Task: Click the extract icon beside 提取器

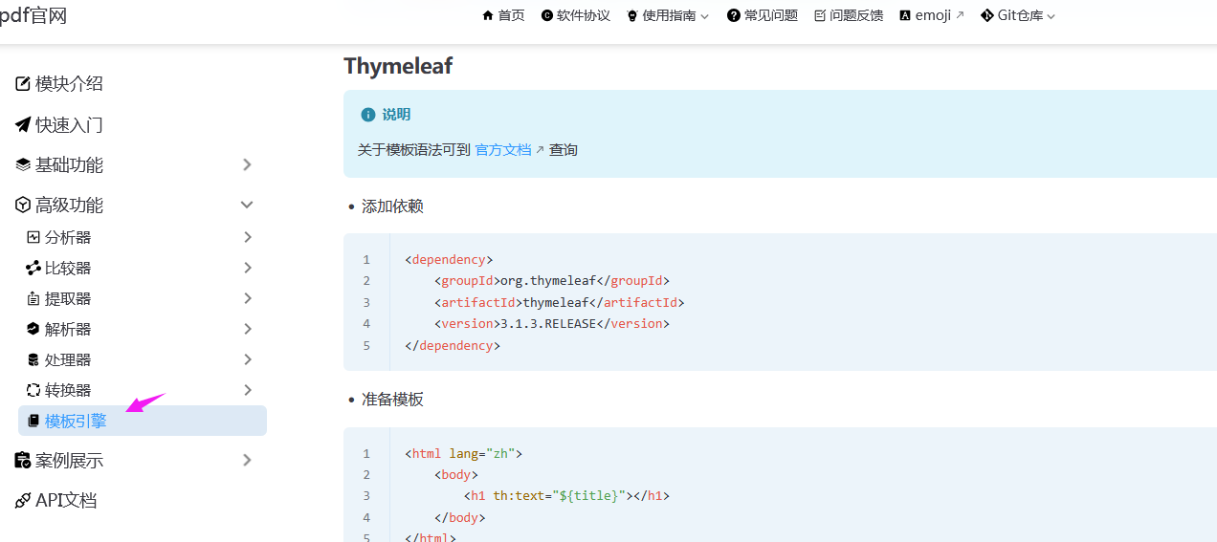Action: pyautogui.click(x=33, y=298)
